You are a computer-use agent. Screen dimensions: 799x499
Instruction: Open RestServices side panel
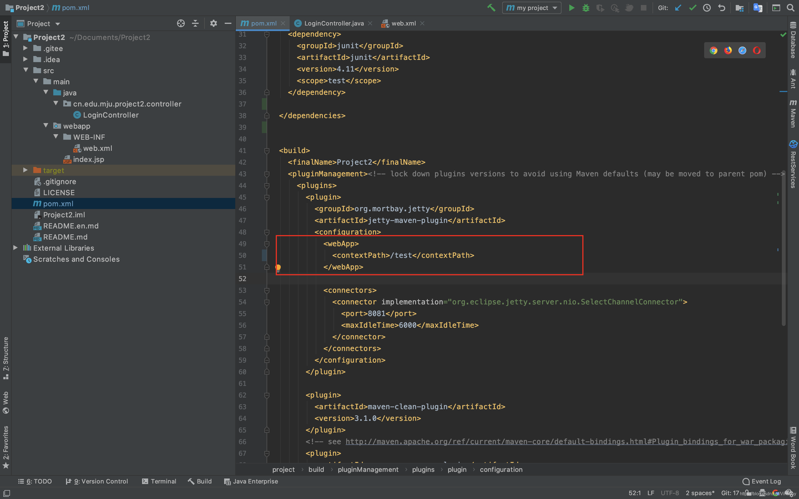(793, 164)
